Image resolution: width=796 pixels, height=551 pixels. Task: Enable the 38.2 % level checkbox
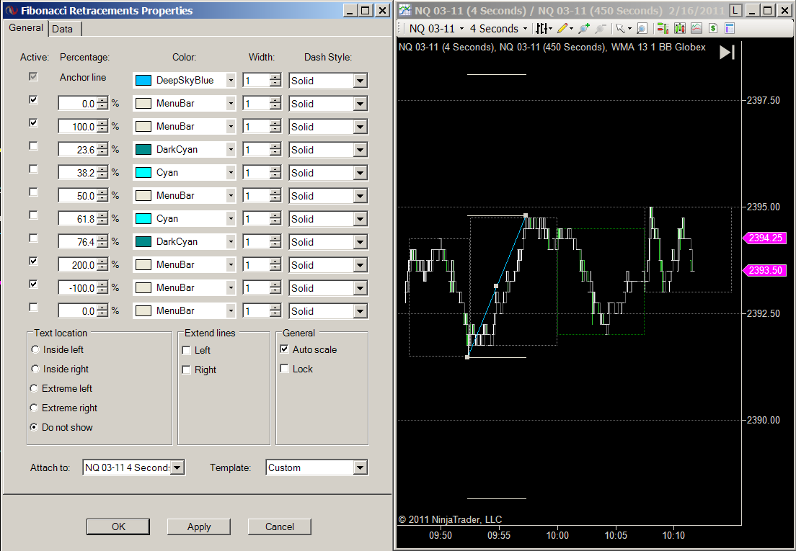(33, 169)
